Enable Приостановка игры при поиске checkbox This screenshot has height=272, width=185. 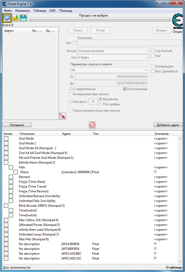point(71,110)
